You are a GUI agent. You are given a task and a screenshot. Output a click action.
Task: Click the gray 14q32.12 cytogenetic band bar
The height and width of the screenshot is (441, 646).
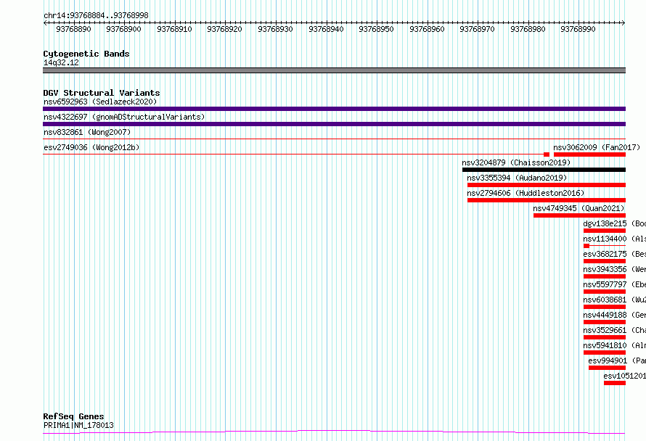[334, 70]
